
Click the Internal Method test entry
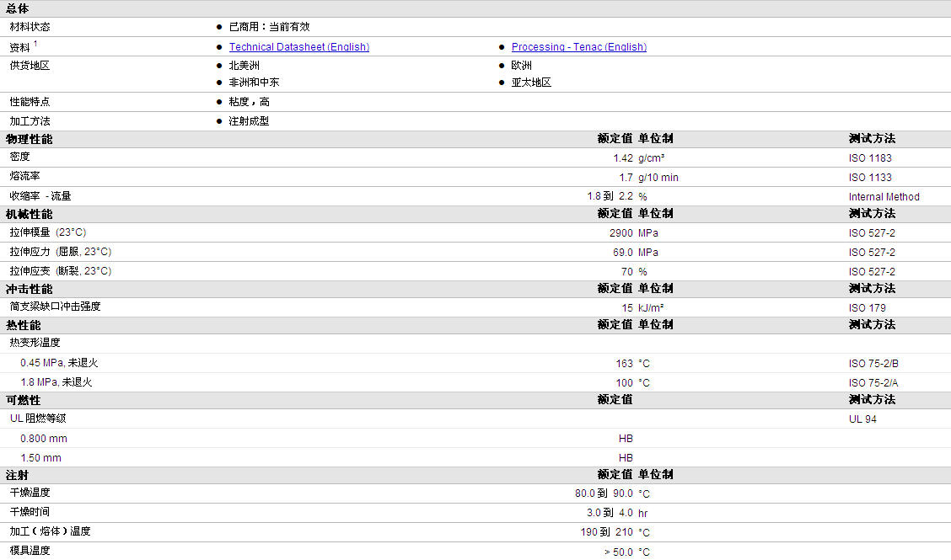coord(884,197)
